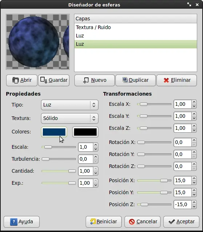Confirm with the Aceptar button
Viewport: 203px width, 232px height.
[x=182, y=222]
